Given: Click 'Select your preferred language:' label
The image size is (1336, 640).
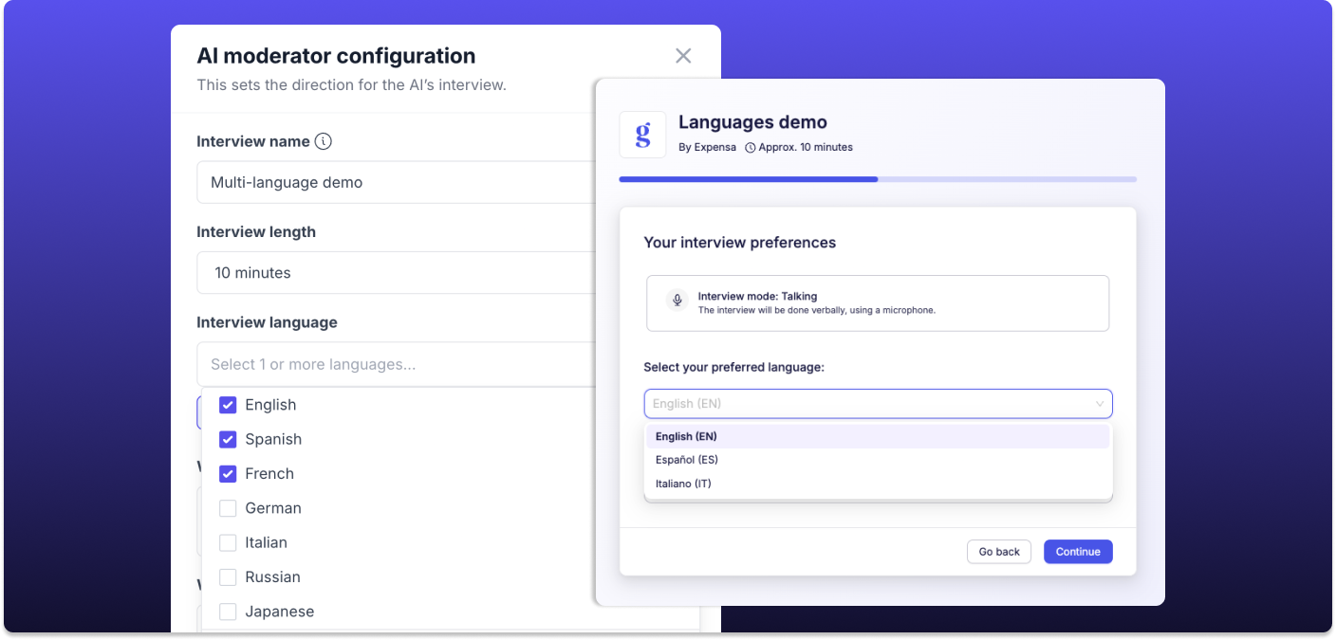Looking at the screenshot, I should click(x=733, y=368).
